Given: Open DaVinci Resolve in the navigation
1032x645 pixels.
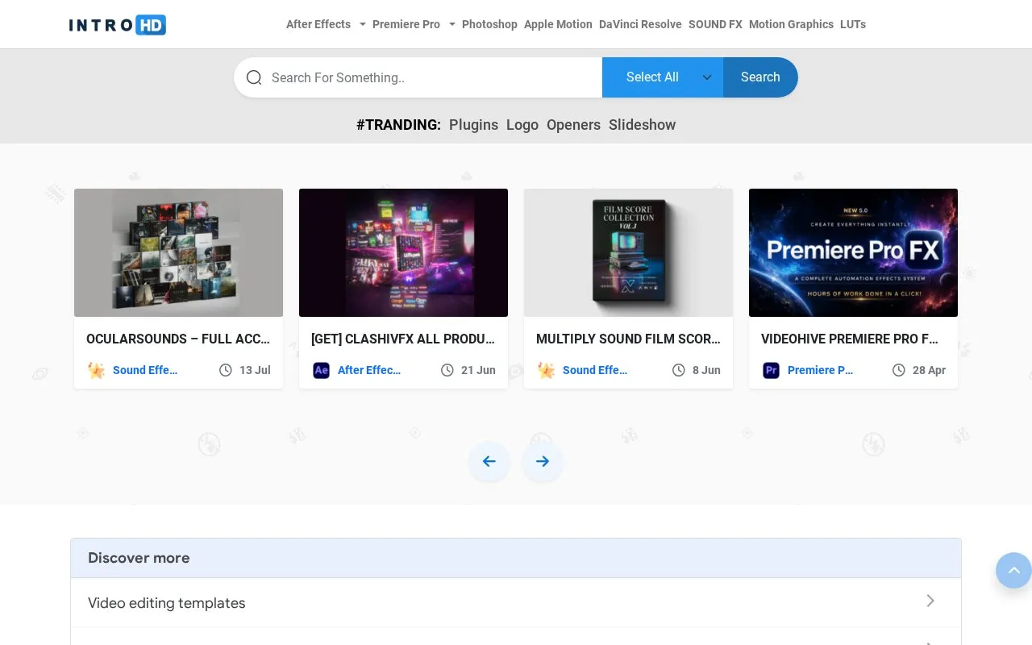Looking at the screenshot, I should tap(640, 24).
